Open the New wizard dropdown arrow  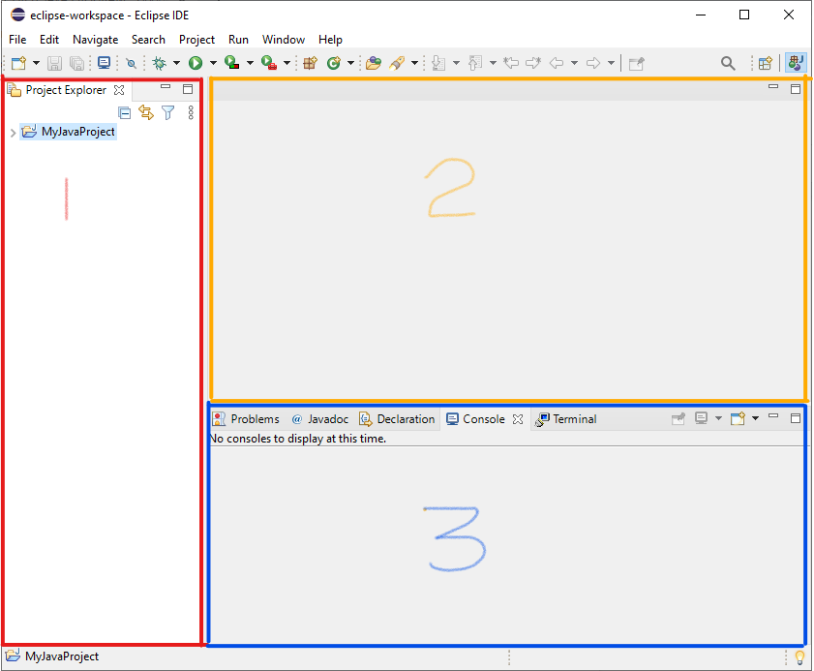pos(37,62)
